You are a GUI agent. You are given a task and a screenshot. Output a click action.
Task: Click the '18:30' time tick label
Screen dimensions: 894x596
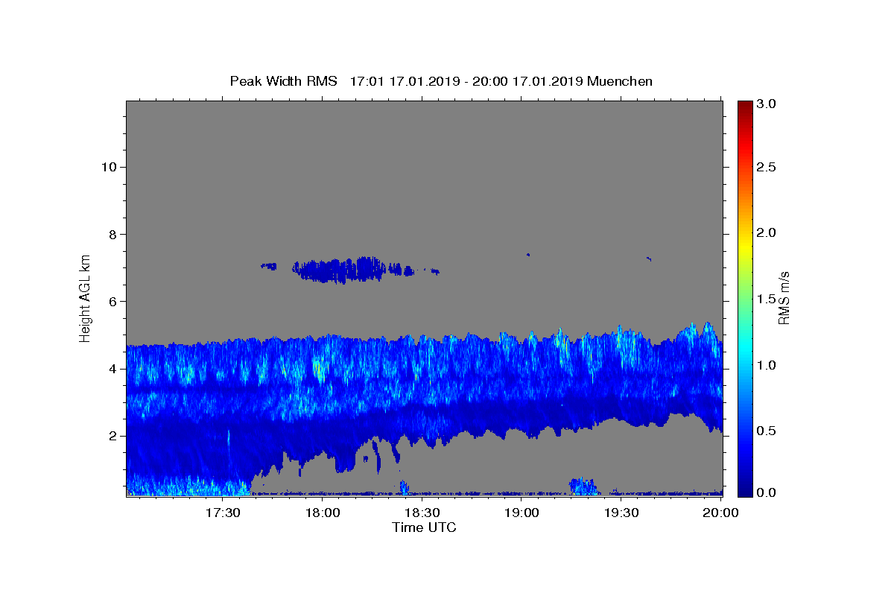[x=422, y=513]
